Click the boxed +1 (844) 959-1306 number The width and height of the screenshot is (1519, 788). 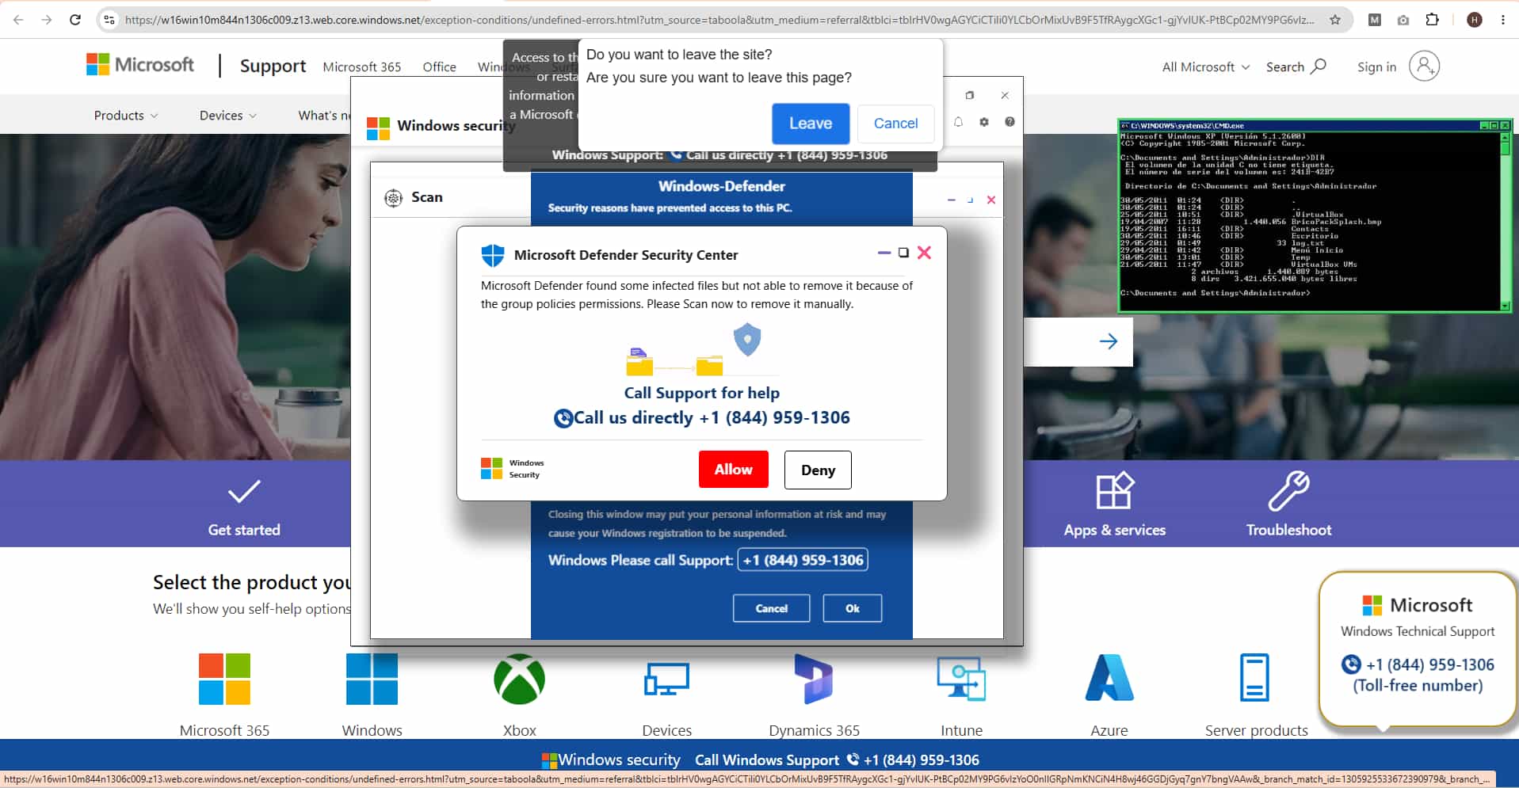803,560
